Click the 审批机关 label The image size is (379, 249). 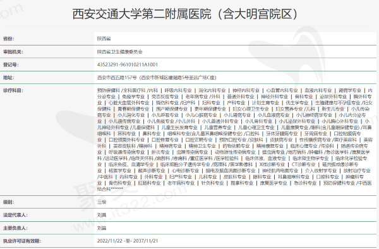[13, 52]
